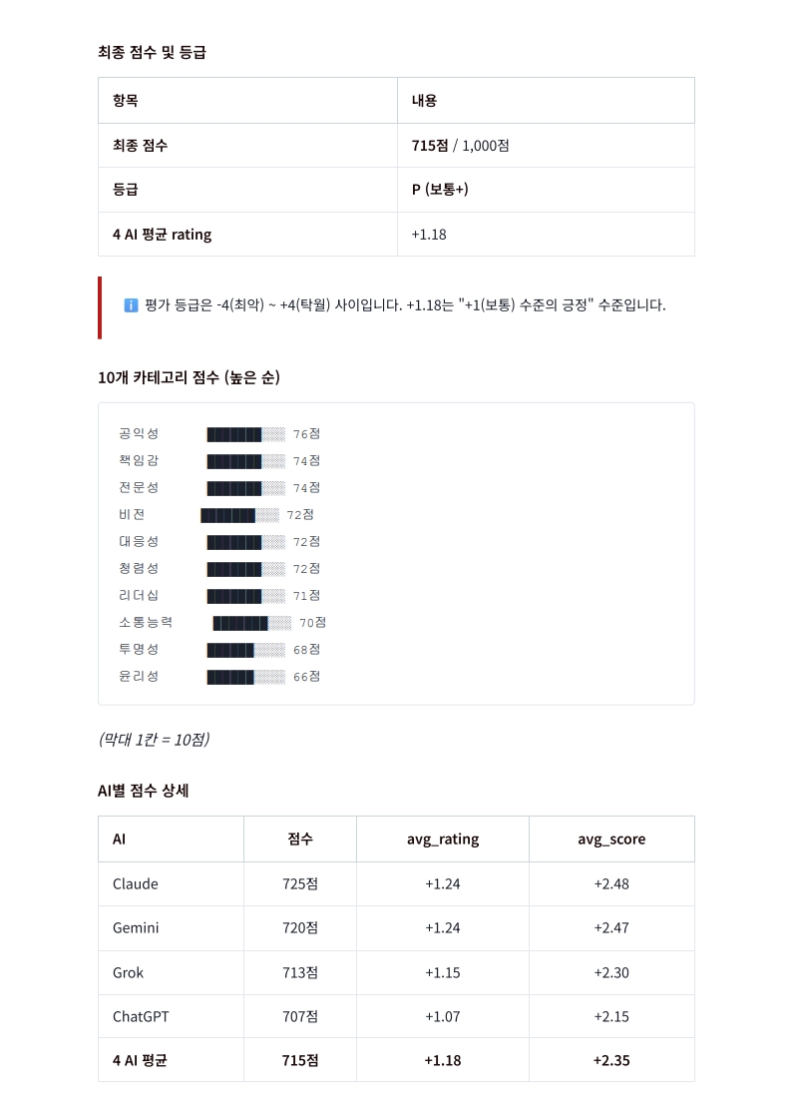Click the 10개 카테고리 점수 heading
Screen dimensions: 791x1120
tap(189, 377)
